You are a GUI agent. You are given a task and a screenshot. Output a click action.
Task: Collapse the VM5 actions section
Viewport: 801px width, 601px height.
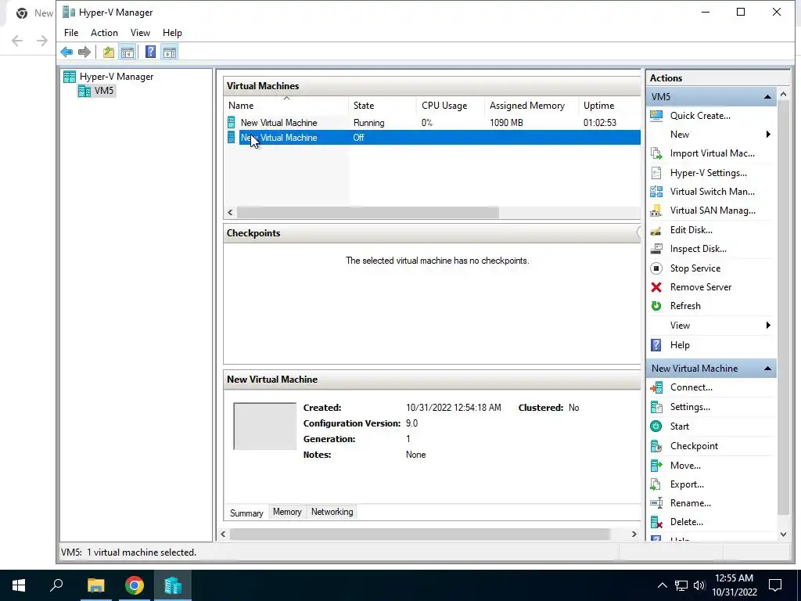(x=767, y=96)
